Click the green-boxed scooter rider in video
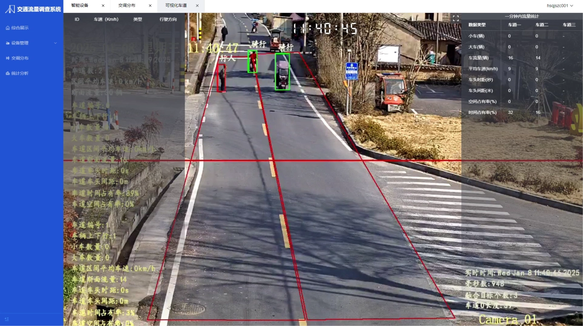This screenshot has width=583, height=326. point(282,72)
